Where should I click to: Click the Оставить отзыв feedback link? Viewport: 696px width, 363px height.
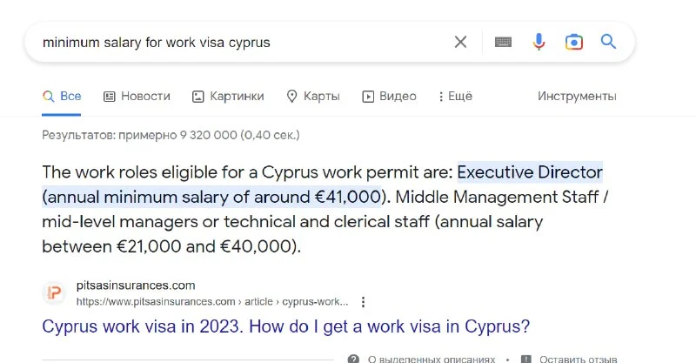(579, 358)
